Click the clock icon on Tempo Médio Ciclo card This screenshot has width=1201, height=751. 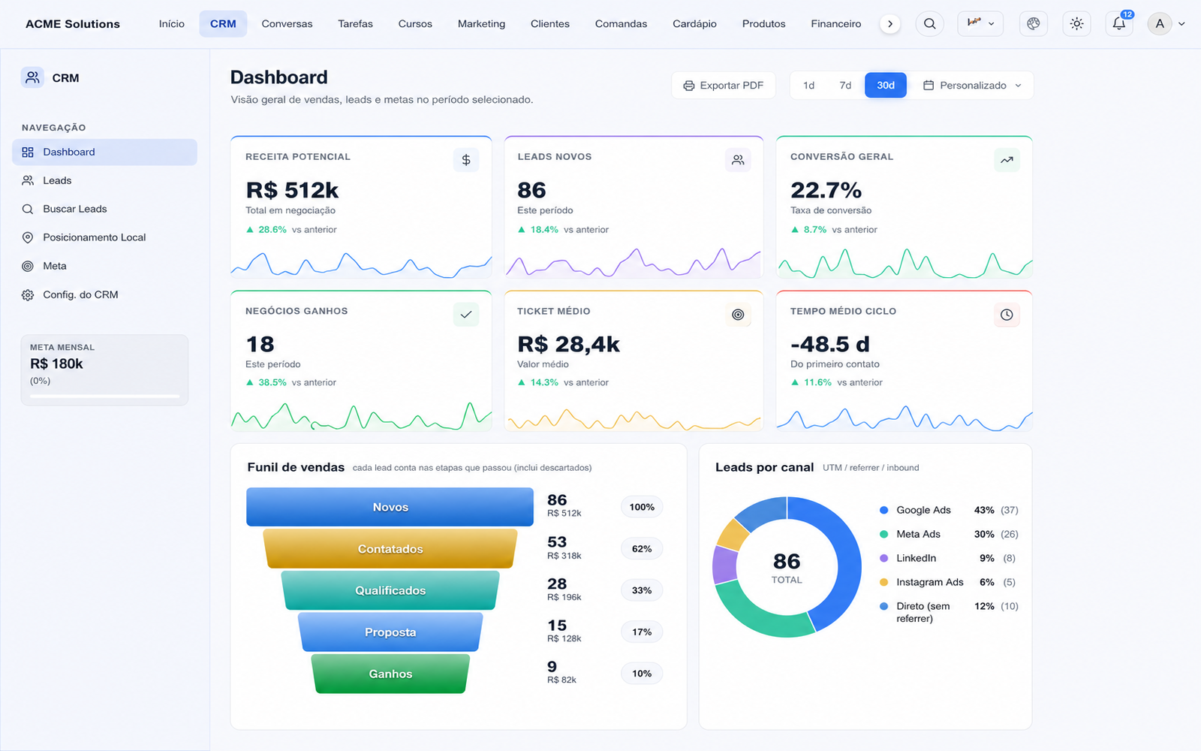pyautogui.click(x=1007, y=315)
